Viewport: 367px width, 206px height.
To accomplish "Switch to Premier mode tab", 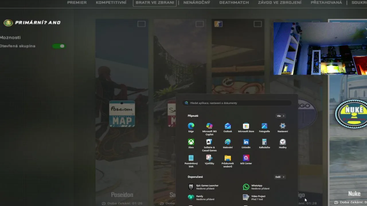I will 77,3.
